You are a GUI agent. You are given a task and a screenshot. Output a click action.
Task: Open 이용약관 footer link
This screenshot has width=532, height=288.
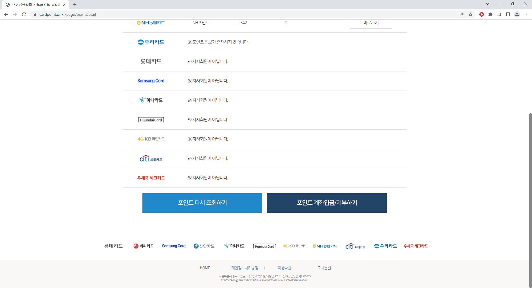pos(284,268)
